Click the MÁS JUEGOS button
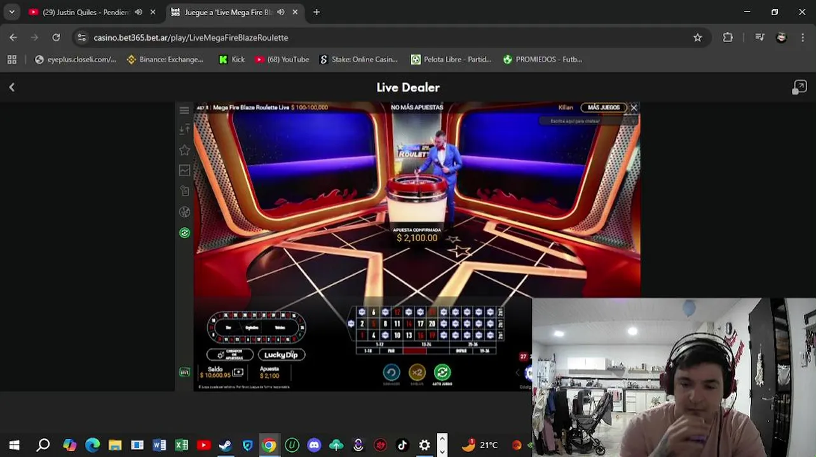This screenshot has width=816, height=457. [603, 107]
